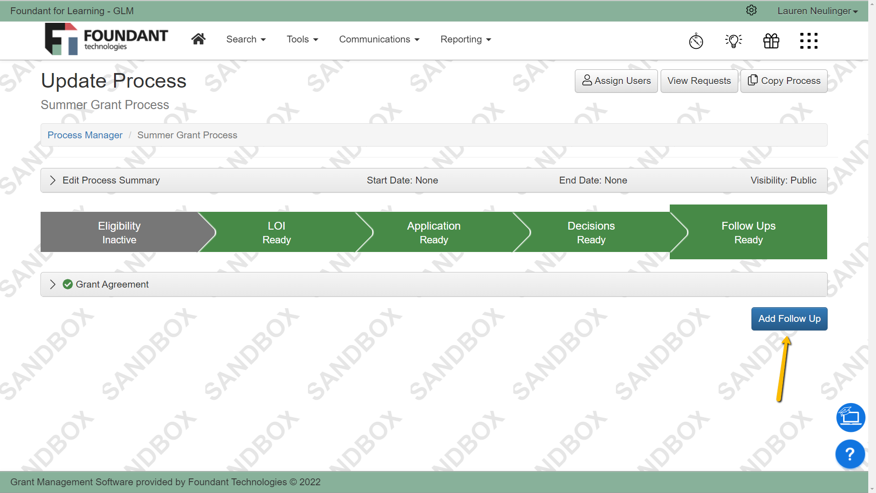The height and width of the screenshot is (493, 876).
Task: Toggle the Eligibility stage from Inactive
Action: [x=119, y=232]
